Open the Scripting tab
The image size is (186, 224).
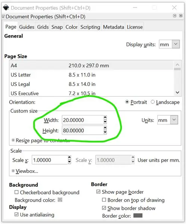90,27
